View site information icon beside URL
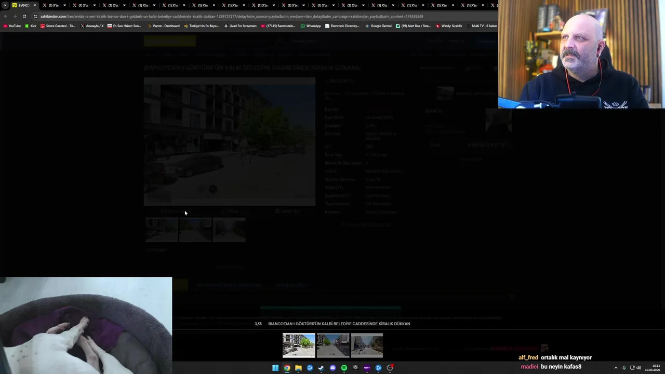Viewport: 665px width, 374px height. coord(35,16)
